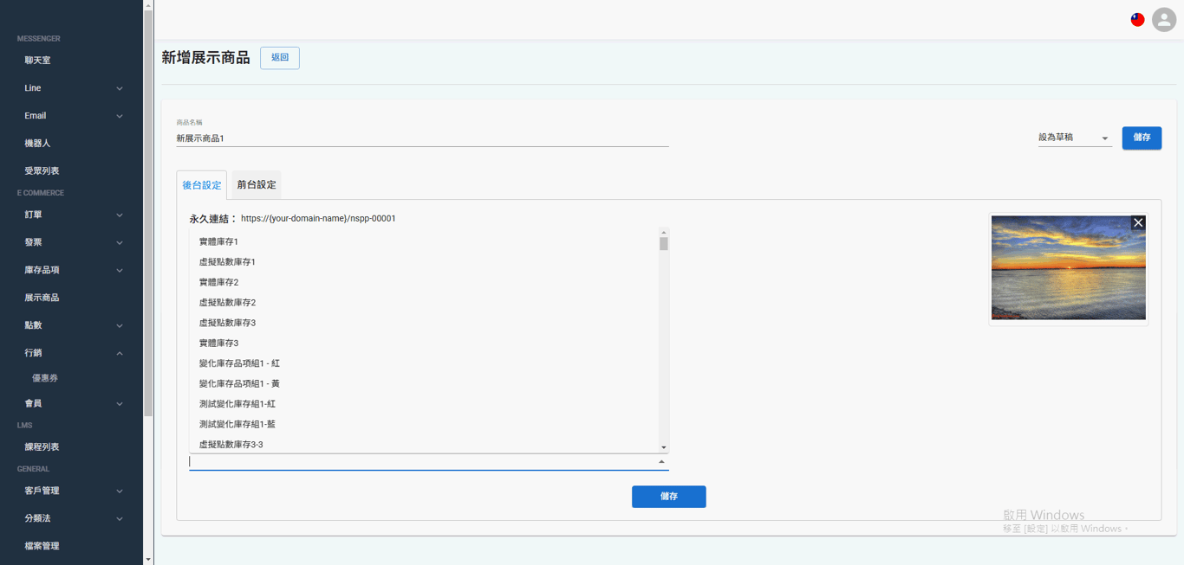
Task: Click the dropdown list scroll-down arrow
Action: [x=664, y=447]
